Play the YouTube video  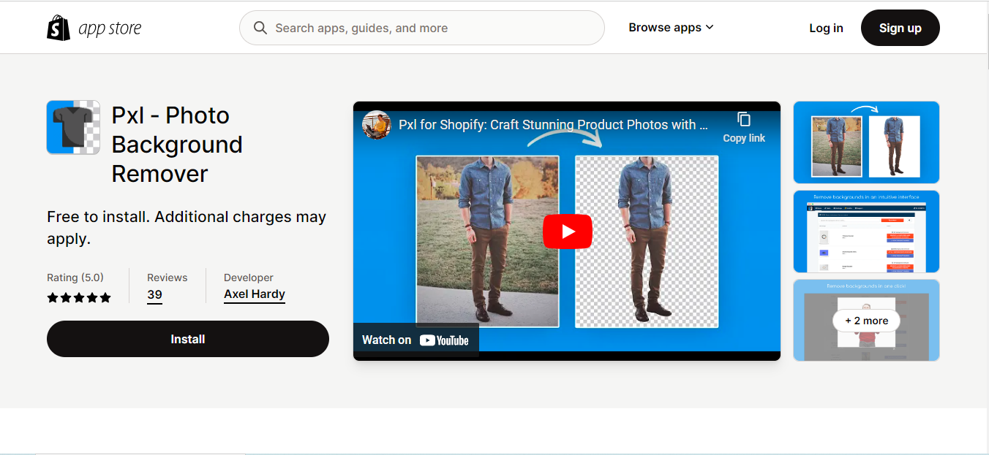567,232
